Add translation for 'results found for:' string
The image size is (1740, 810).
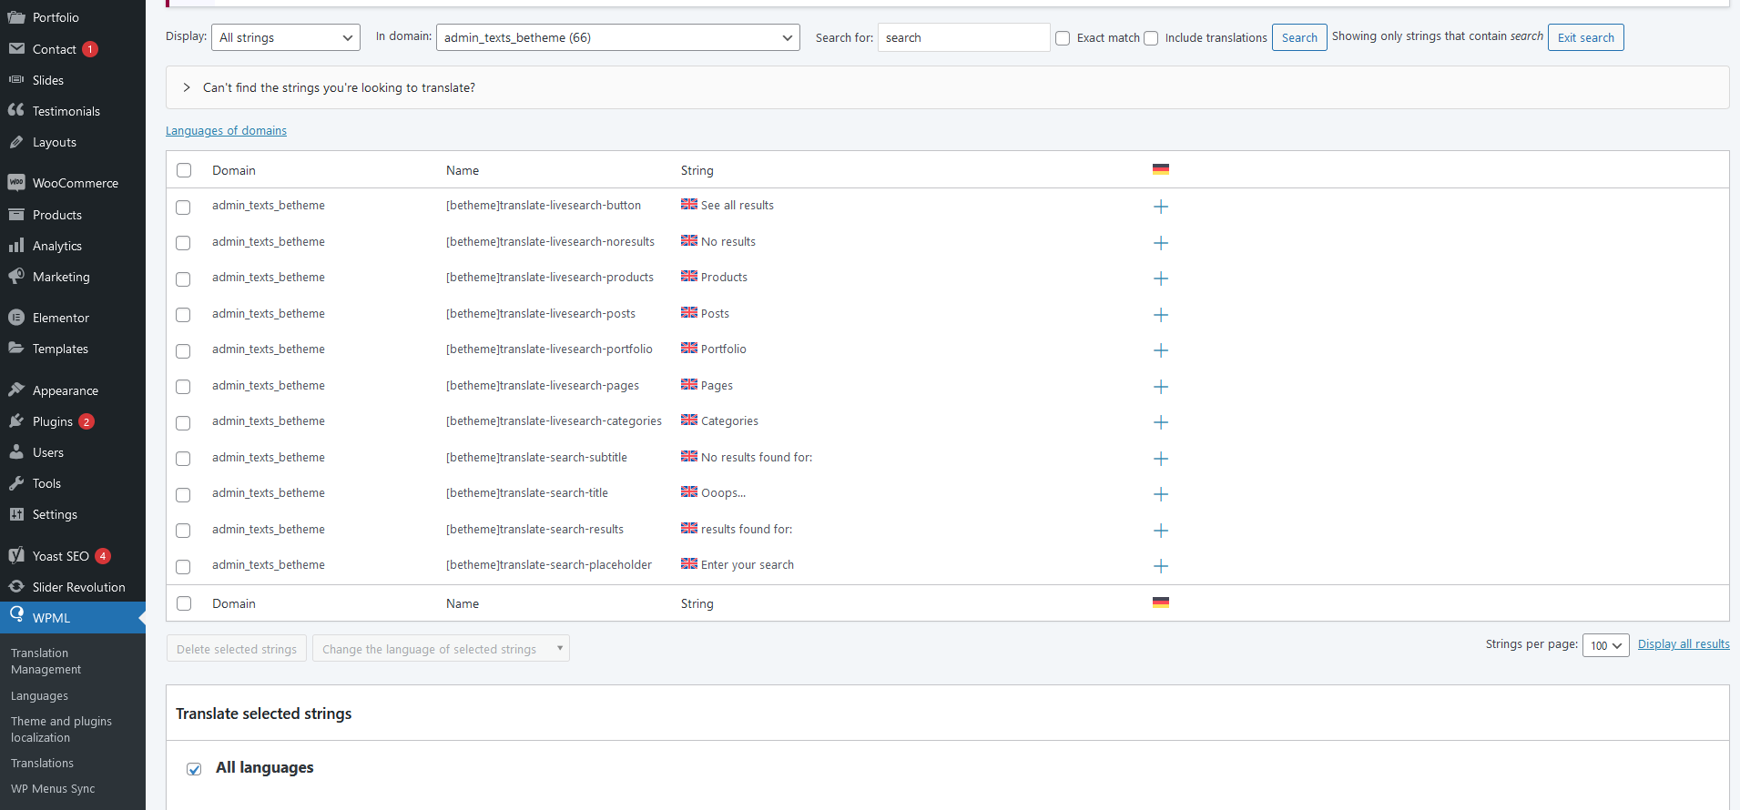1160,531
